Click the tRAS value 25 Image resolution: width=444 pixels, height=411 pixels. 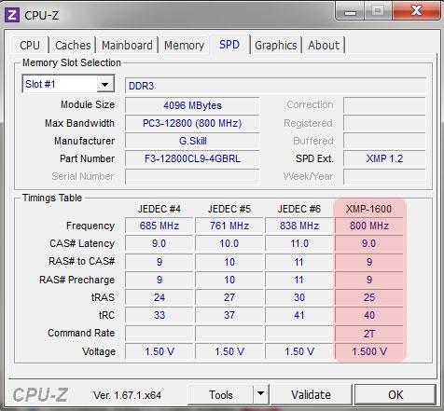click(x=369, y=297)
